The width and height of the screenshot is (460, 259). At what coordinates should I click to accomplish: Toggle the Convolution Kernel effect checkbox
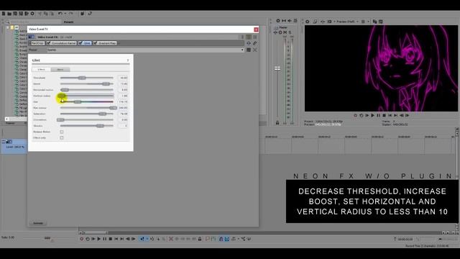(x=49, y=43)
